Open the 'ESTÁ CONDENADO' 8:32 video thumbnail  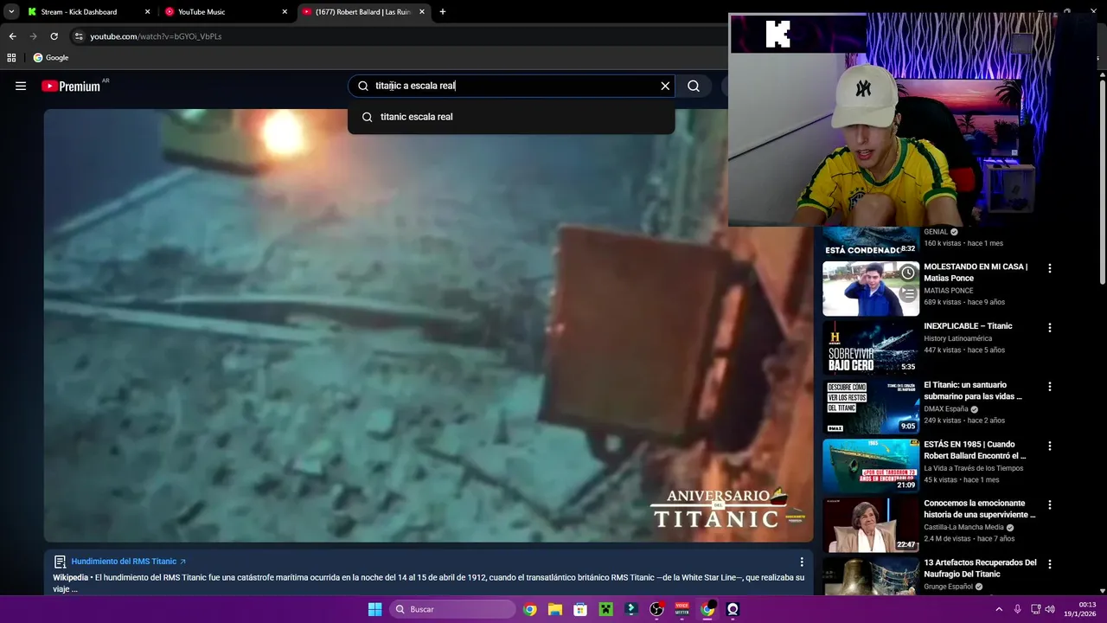coord(870,241)
